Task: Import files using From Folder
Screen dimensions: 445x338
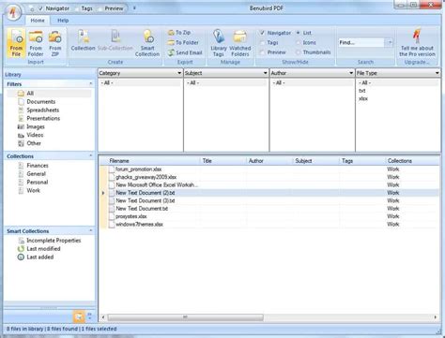Action: click(36, 43)
